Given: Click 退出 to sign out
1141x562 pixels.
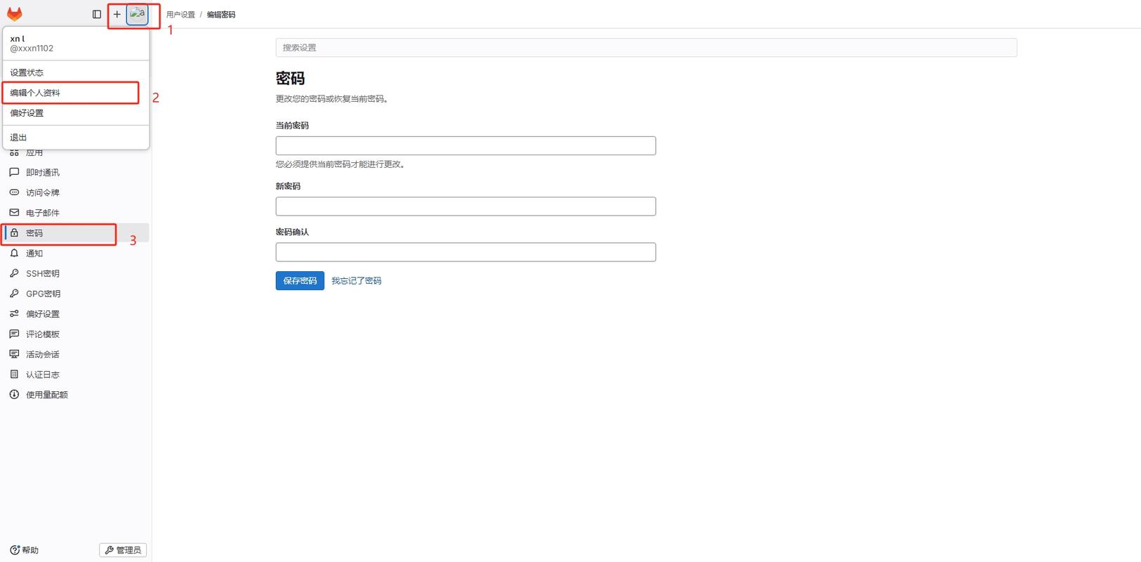Looking at the screenshot, I should (x=18, y=138).
